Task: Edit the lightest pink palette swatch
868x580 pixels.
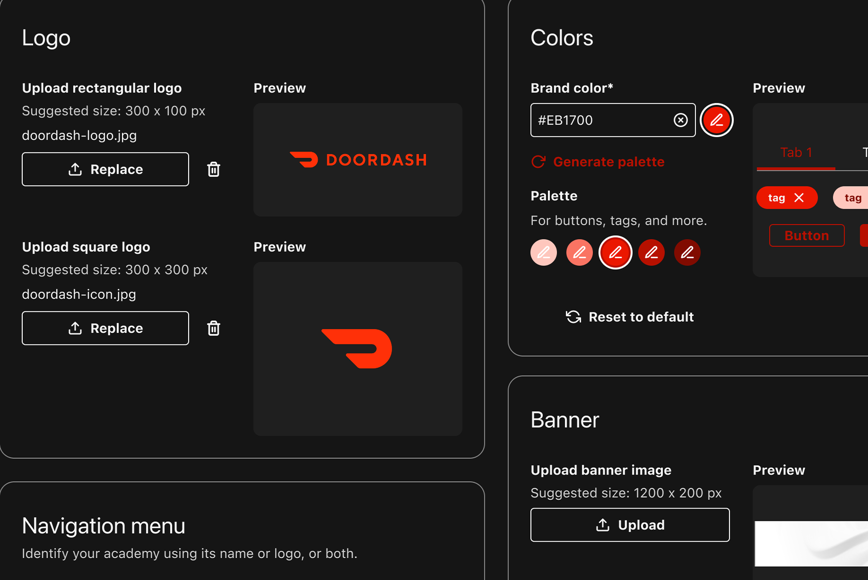Action: (544, 253)
